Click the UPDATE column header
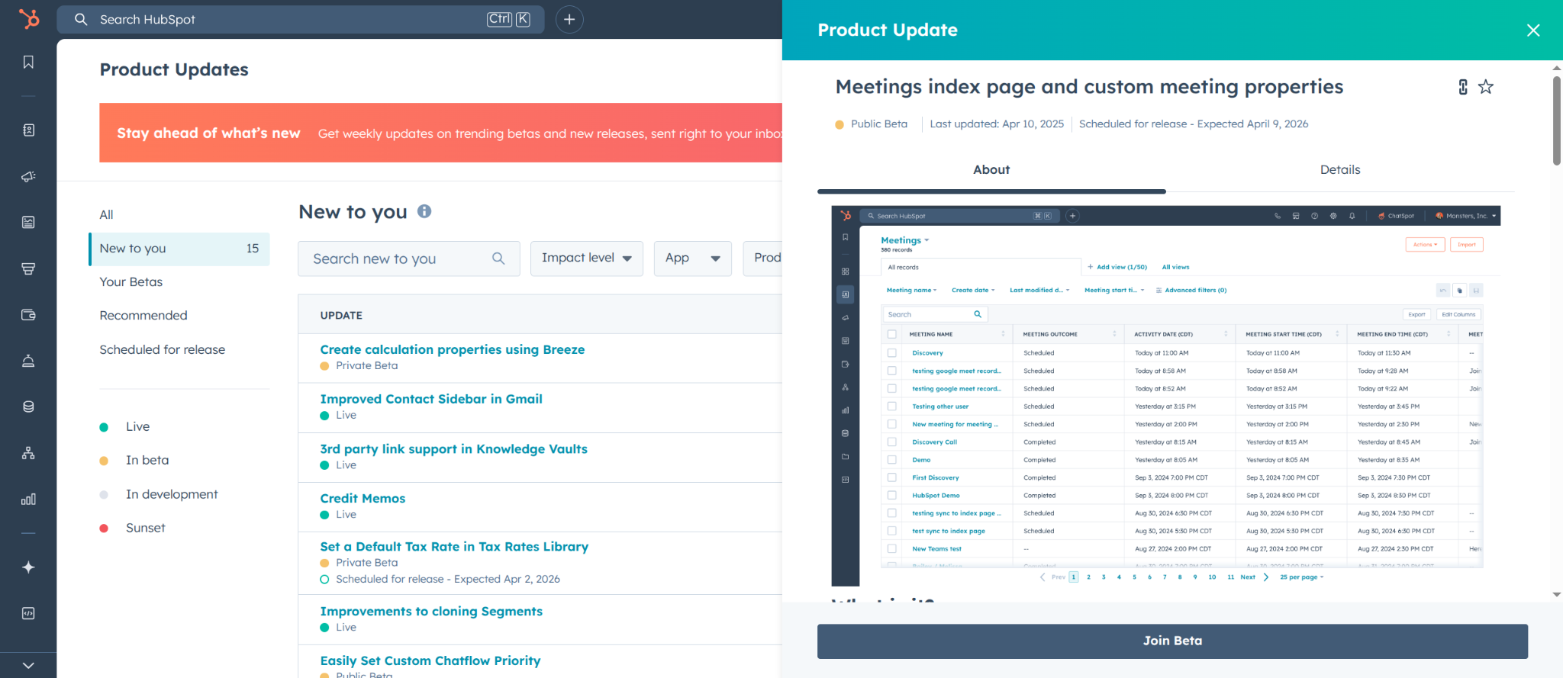The image size is (1563, 678). (341, 316)
